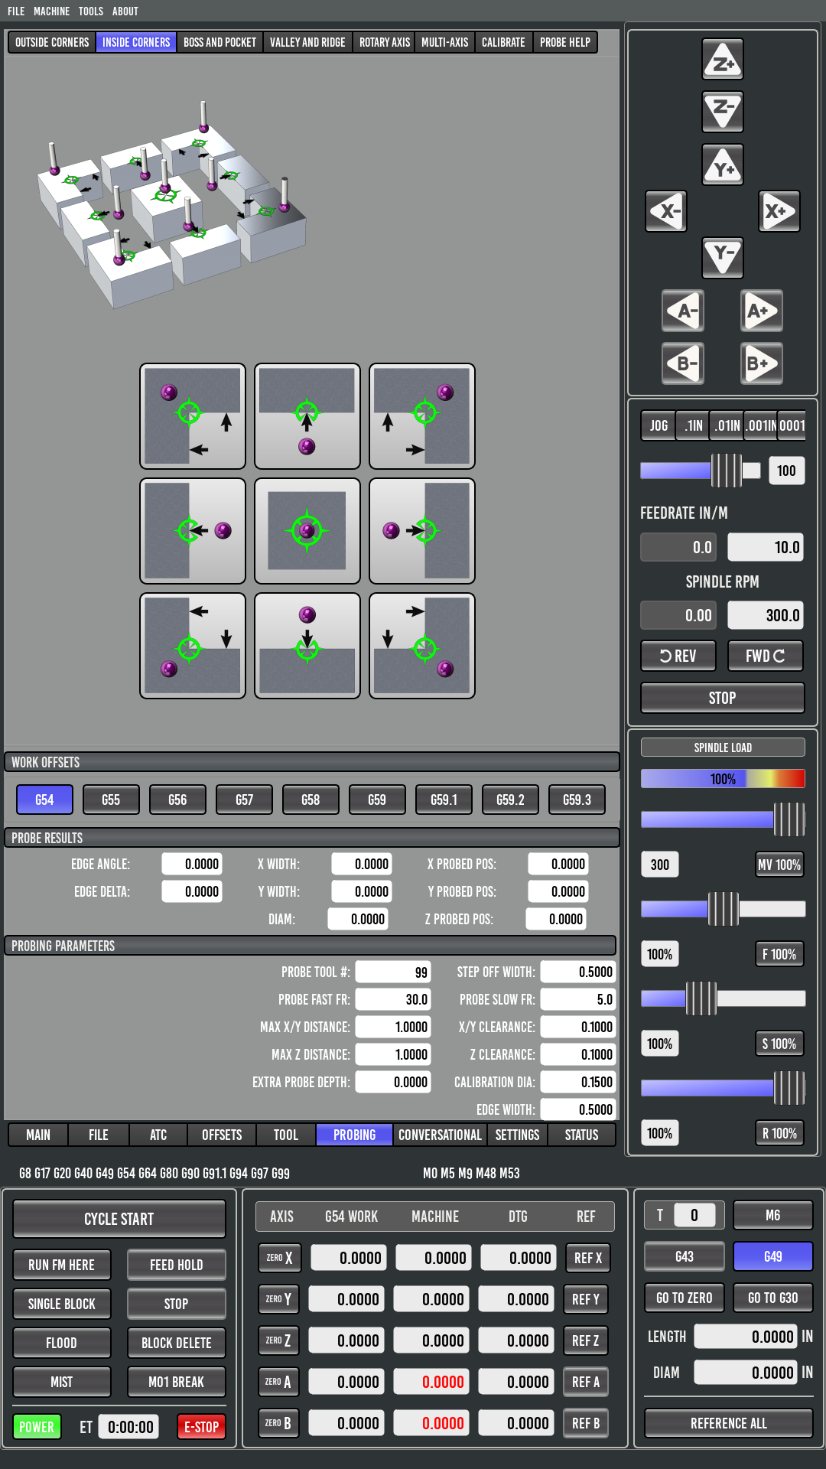826x1469 pixels.
Task: Click the B- jog arrow
Action: 683,363
